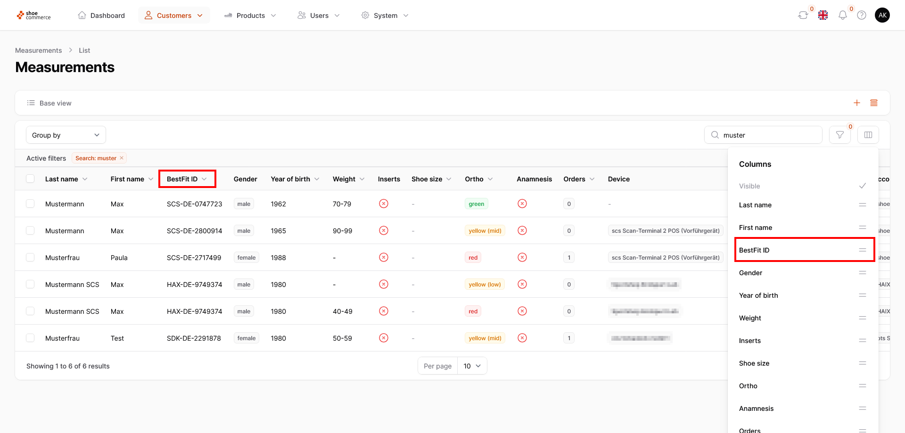
Task: Click the Measurements breadcrumb link
Action: [x=38, y=50]
